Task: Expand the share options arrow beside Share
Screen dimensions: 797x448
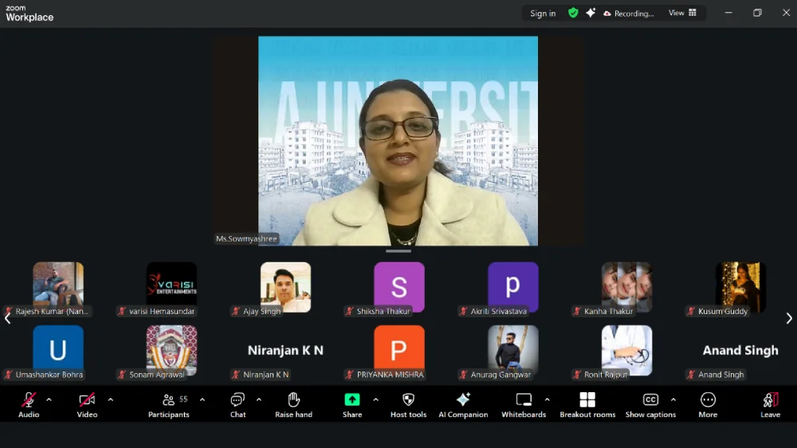Action: click(375, 399)
